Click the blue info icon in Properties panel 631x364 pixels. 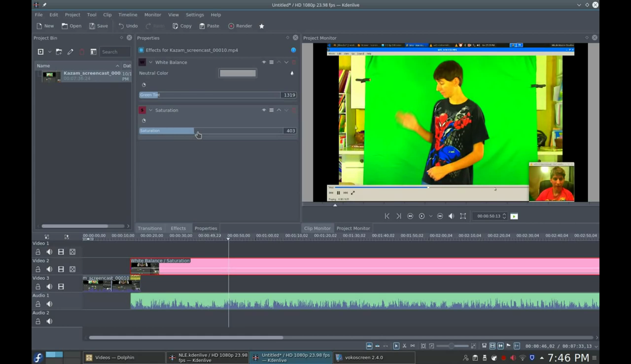(293, 50)
